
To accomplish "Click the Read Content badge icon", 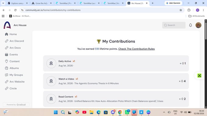I will (x=51, y=99).
